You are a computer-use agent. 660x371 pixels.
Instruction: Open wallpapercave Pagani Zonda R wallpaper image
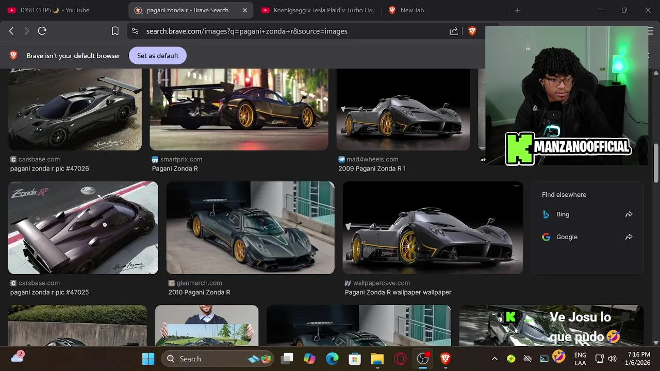[433, 228]
